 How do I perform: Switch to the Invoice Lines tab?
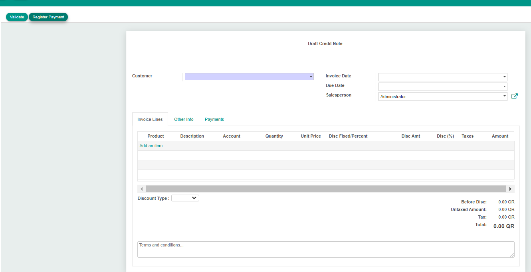click(x=150, y=119)
